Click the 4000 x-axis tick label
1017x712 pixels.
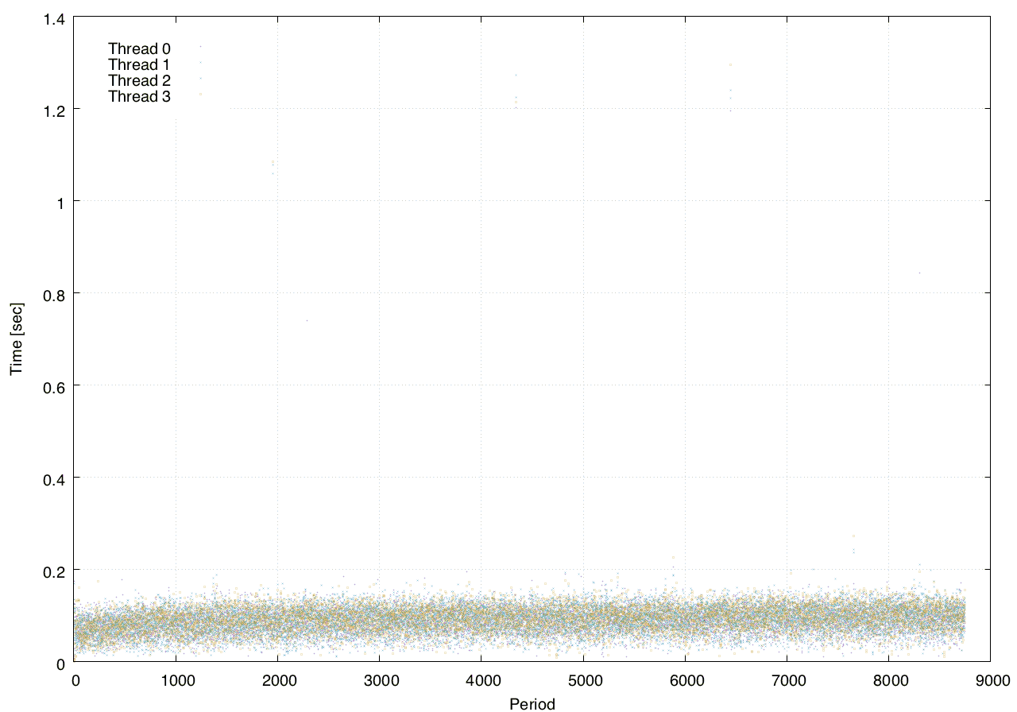[x=481, y=680]
